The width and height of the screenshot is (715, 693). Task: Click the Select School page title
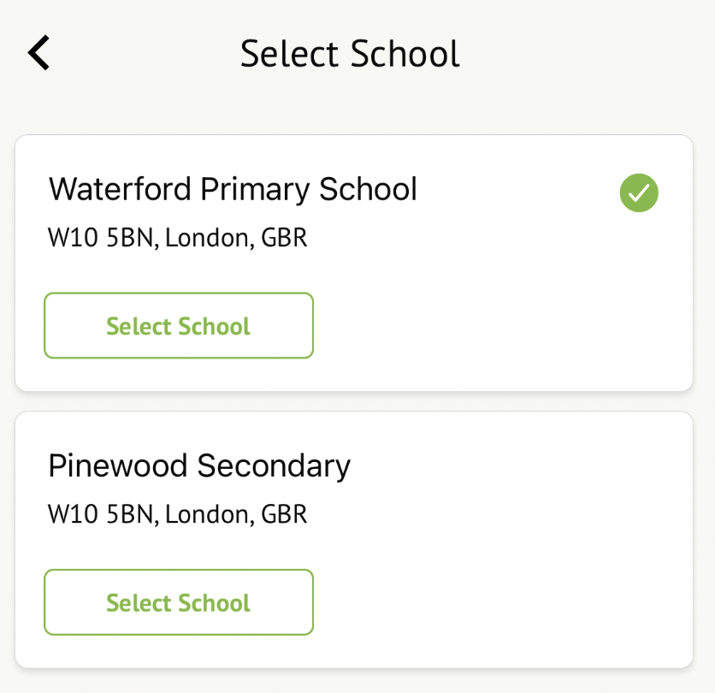[350, 53]
